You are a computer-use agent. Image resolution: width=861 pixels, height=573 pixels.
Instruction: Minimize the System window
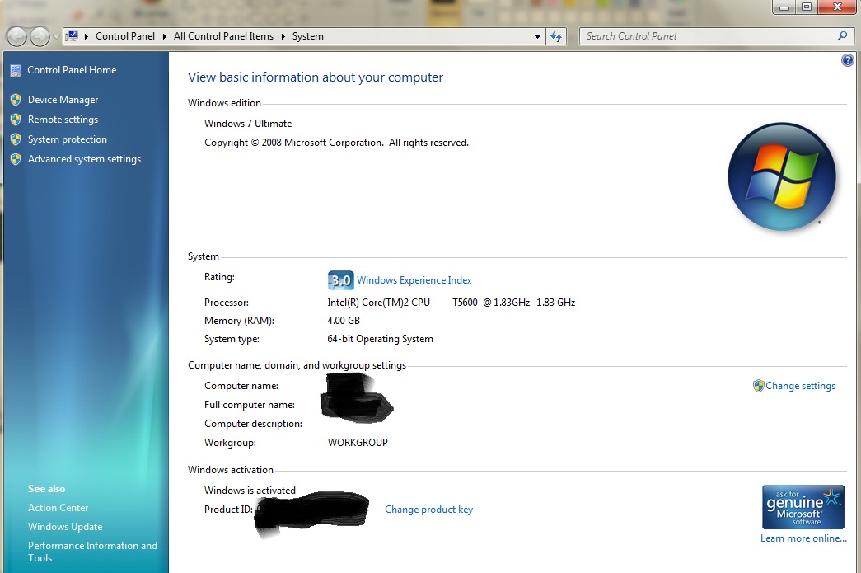(784, 7)
